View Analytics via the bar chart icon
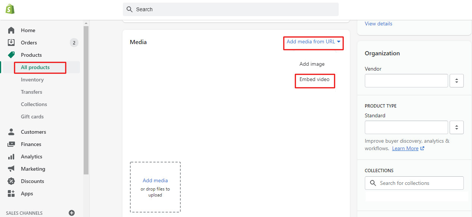 click(11, 156)
